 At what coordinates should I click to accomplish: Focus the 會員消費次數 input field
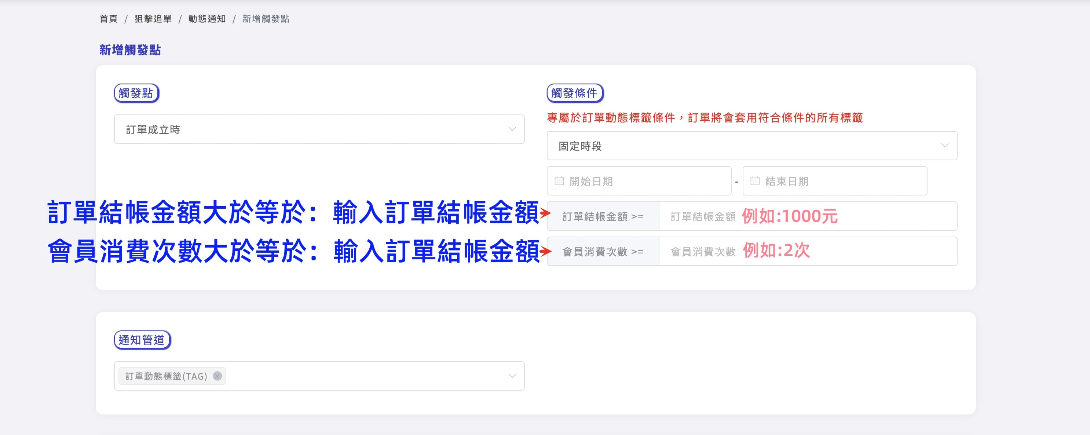pyautogui.click(x=808, y=251)
